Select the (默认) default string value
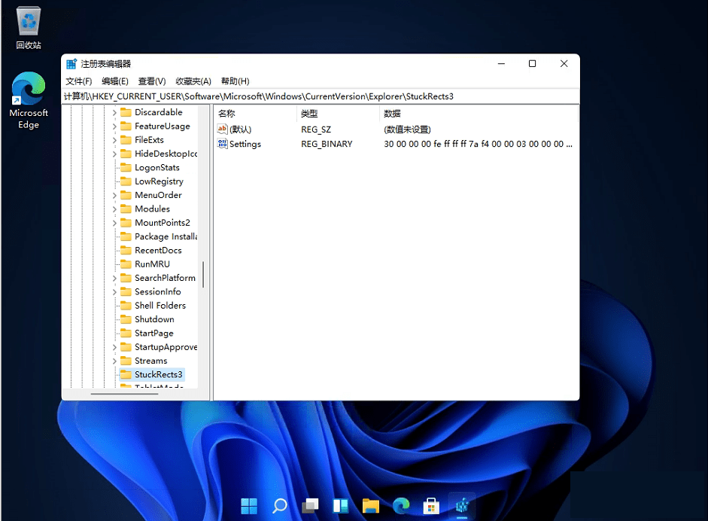This screenshot has height=521, width=708. click(240, 129)
